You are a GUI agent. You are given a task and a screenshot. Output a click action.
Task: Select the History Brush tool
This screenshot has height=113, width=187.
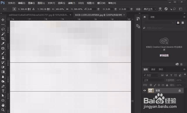3,63
